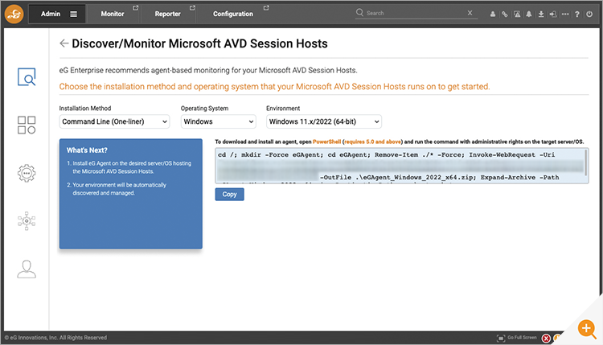Open the help question mark icon
The image size is (603, 345).
click(577, 14)
